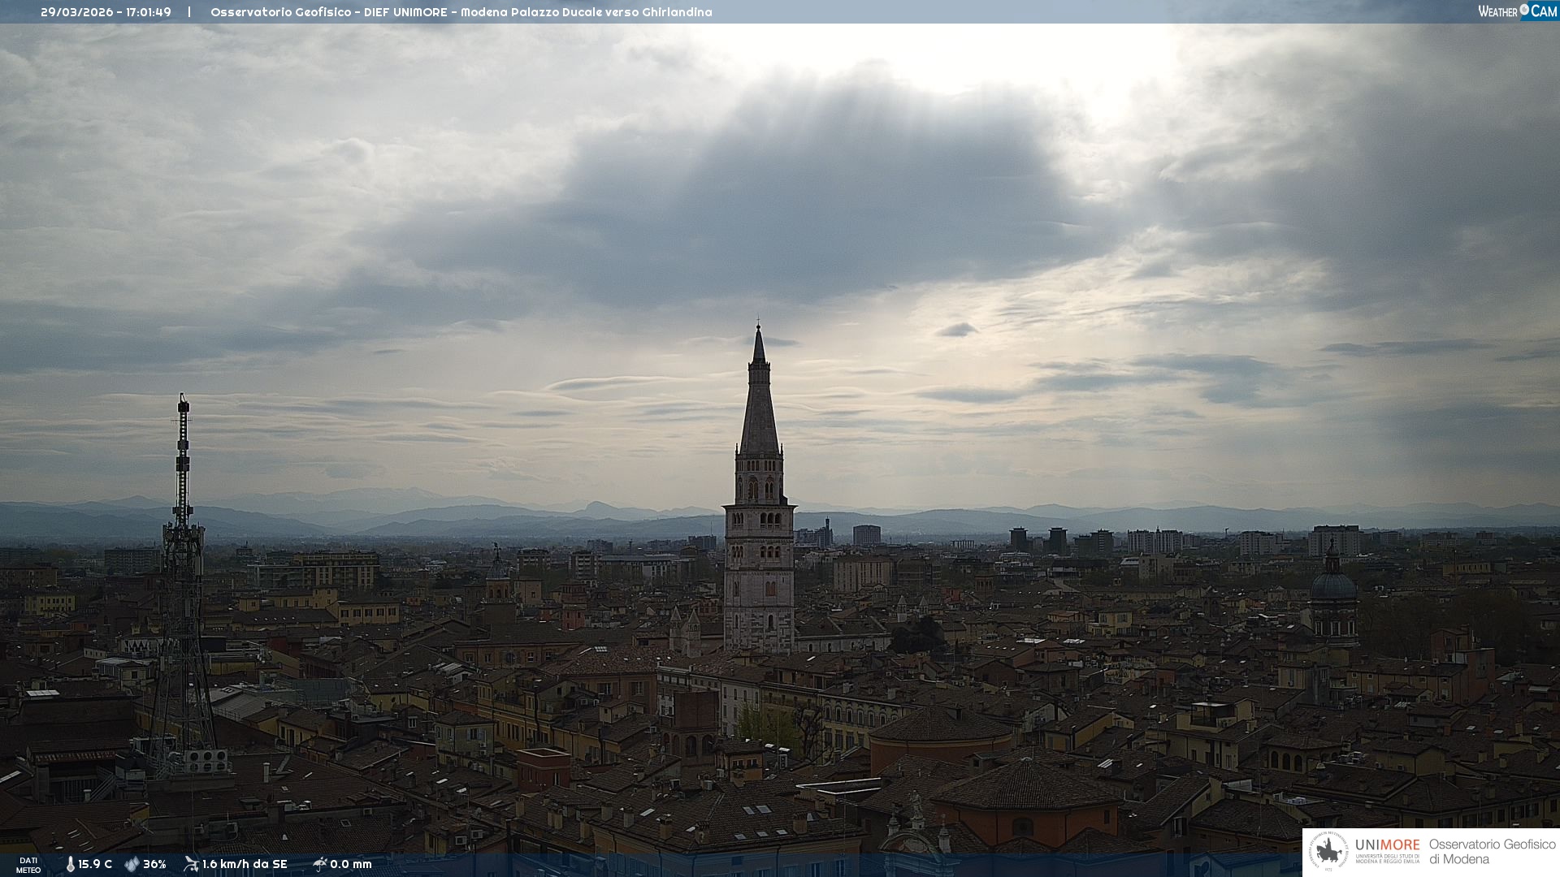Click the 17:01:49 time stamp
The width and height of the screenshot is (1560, 877).
click(148, 12)
